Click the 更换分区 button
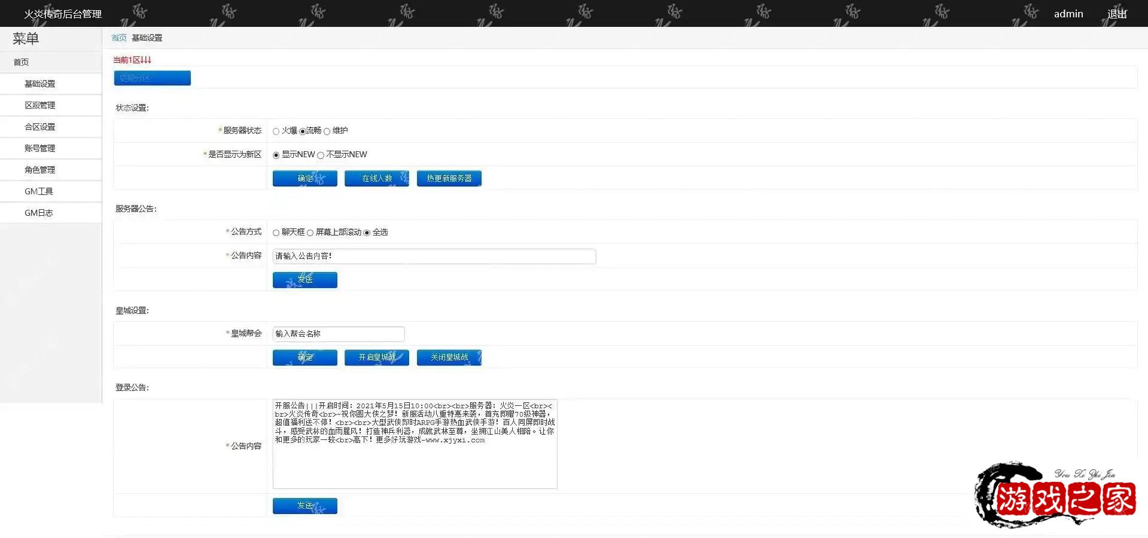 (x=152, y=78)
